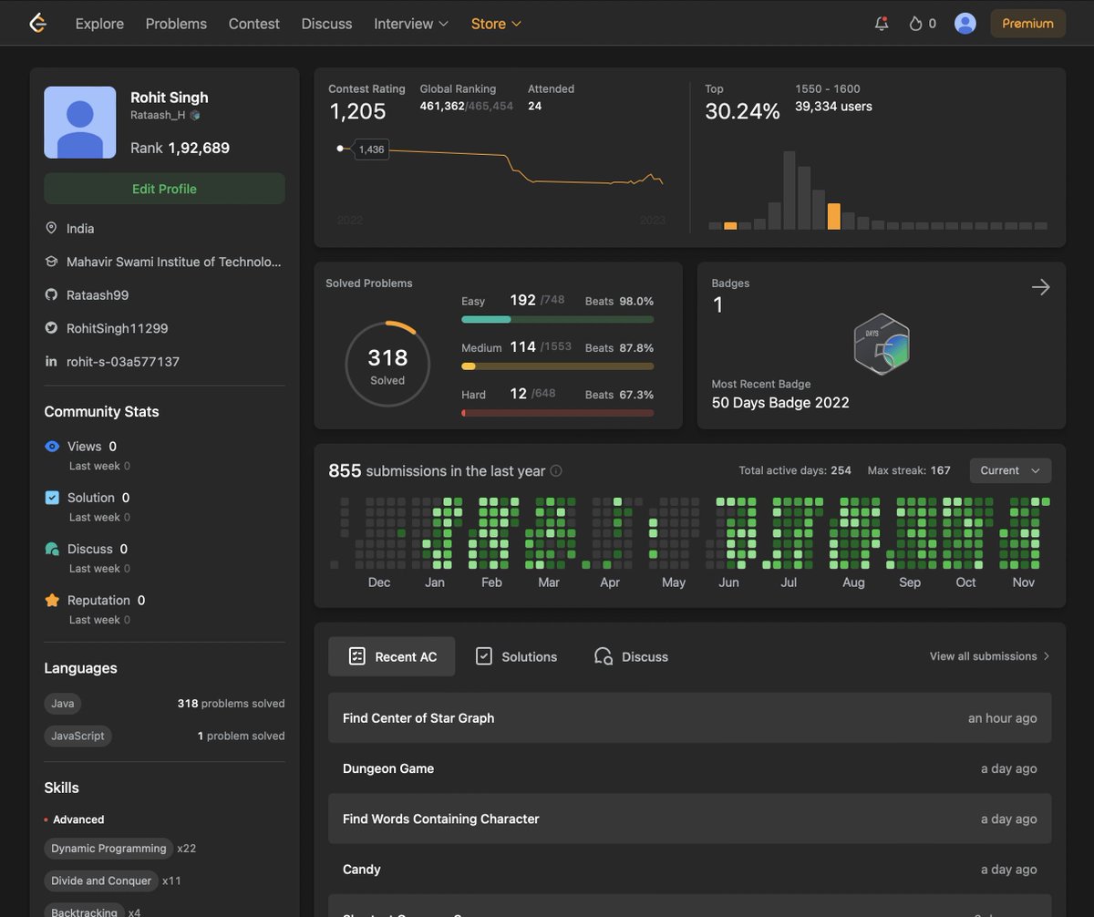1094x917 pixels.
Task: Click the Reputation star icon
Action: [x=53, y=600]
